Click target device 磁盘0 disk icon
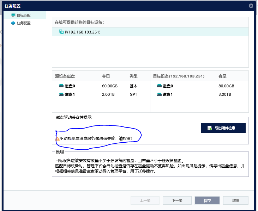Image resolution: width=258 pixels, height=211 pixels. [159, 86]
